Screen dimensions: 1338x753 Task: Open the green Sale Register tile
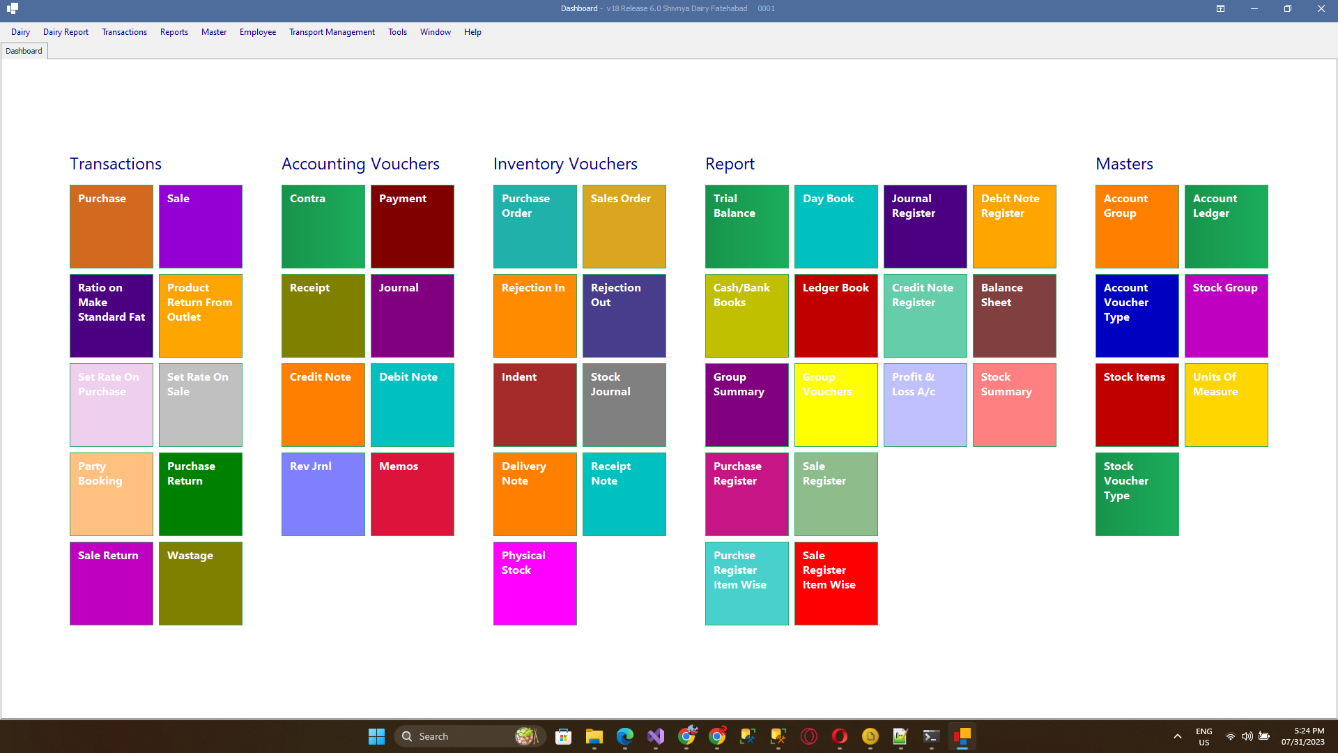836,494
